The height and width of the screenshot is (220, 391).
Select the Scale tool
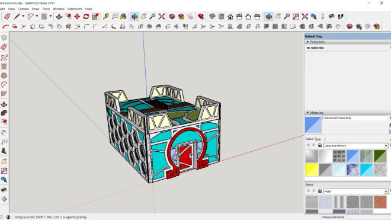pyautogui.click(x=95, y=17)
